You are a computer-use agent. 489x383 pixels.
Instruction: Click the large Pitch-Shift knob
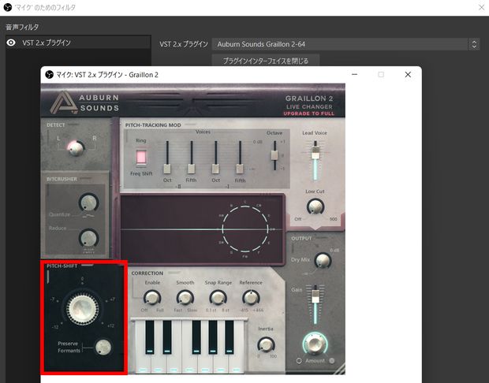tap(82, 309)
